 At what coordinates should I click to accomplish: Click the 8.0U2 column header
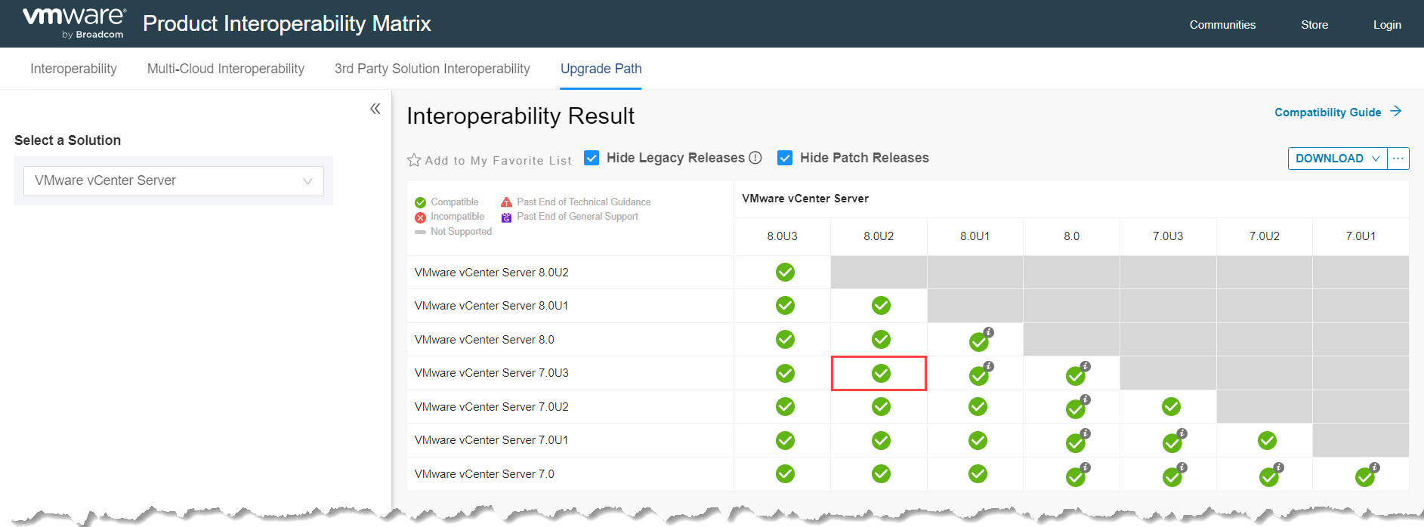coord(879,236)
